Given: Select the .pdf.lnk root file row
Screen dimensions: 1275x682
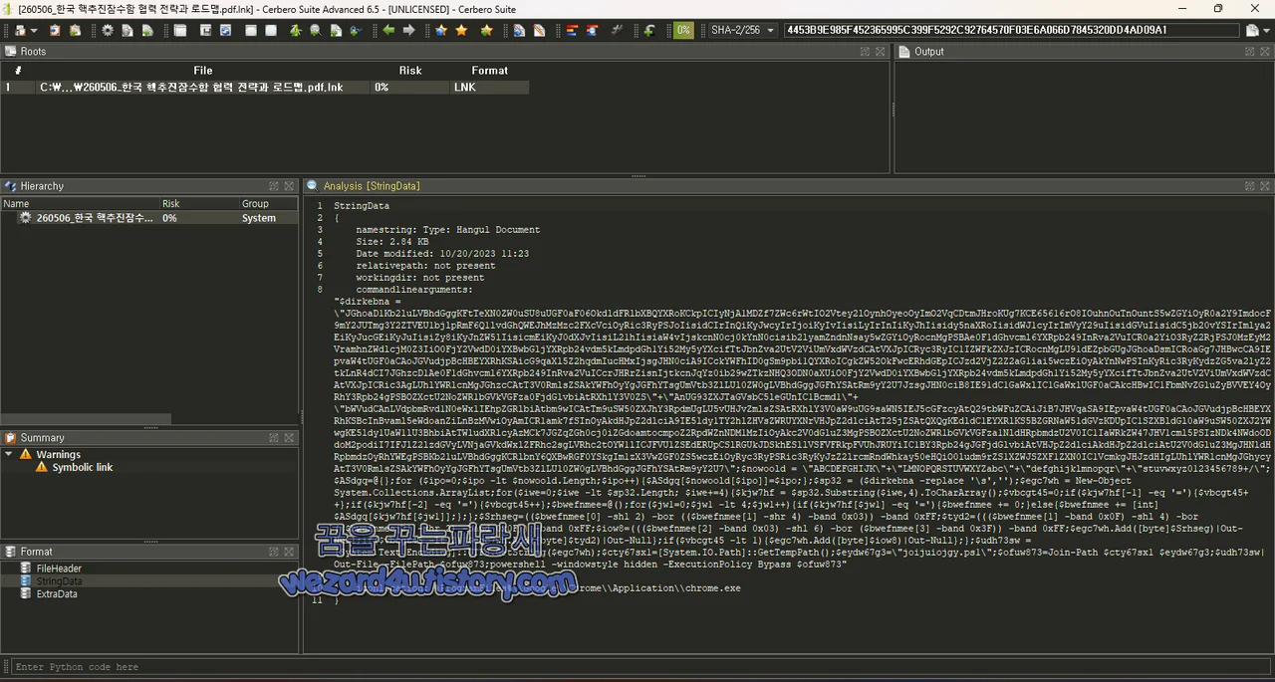Looking at the screenshot, I should point(265,87).
